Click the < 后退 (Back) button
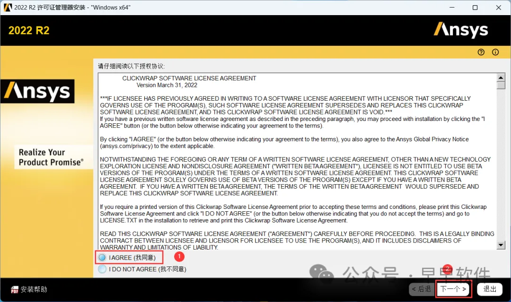The width and height of the screenshot is (511, 302). tap(422, 289)
